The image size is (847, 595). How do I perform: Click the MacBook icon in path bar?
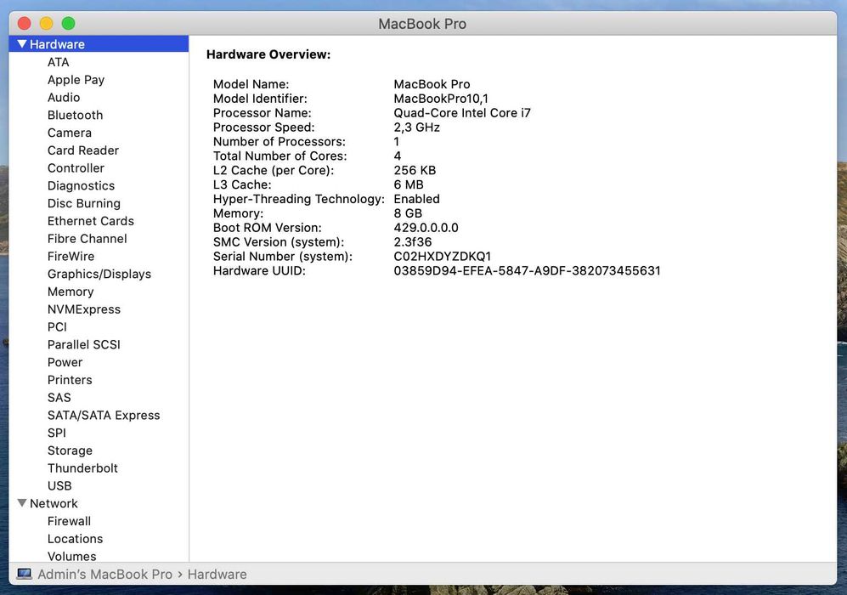[25, 574]
